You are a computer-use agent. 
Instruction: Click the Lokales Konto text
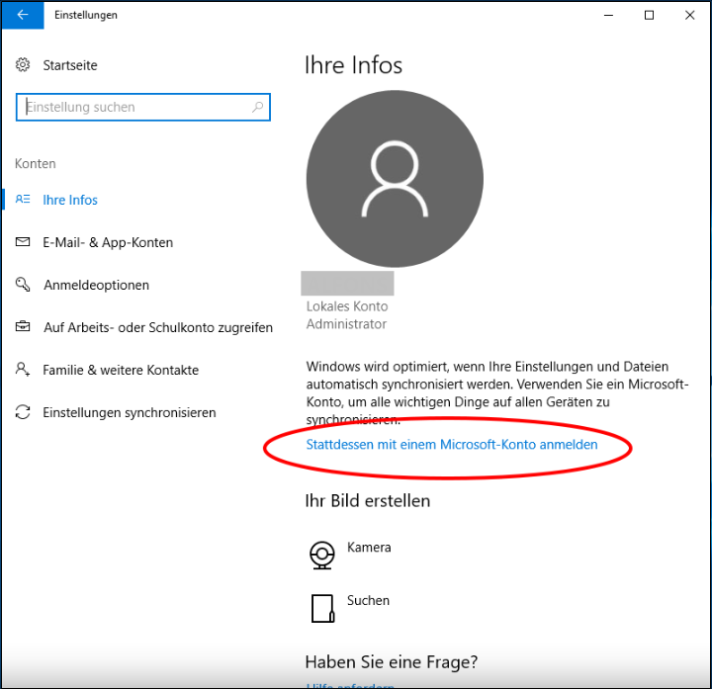[347, 306]
